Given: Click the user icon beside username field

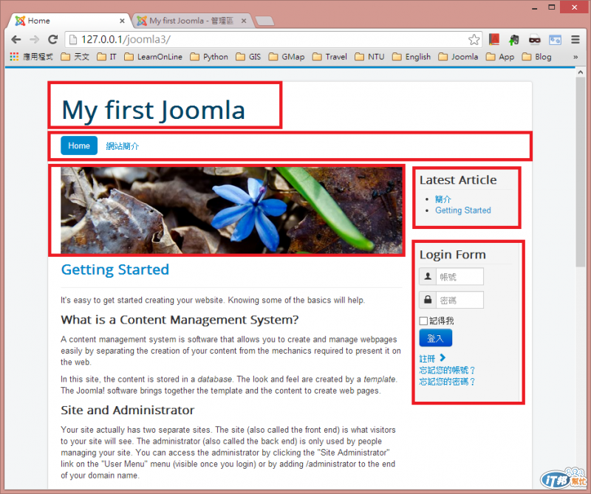Looking at the screenshot, I should pos(428,277).
